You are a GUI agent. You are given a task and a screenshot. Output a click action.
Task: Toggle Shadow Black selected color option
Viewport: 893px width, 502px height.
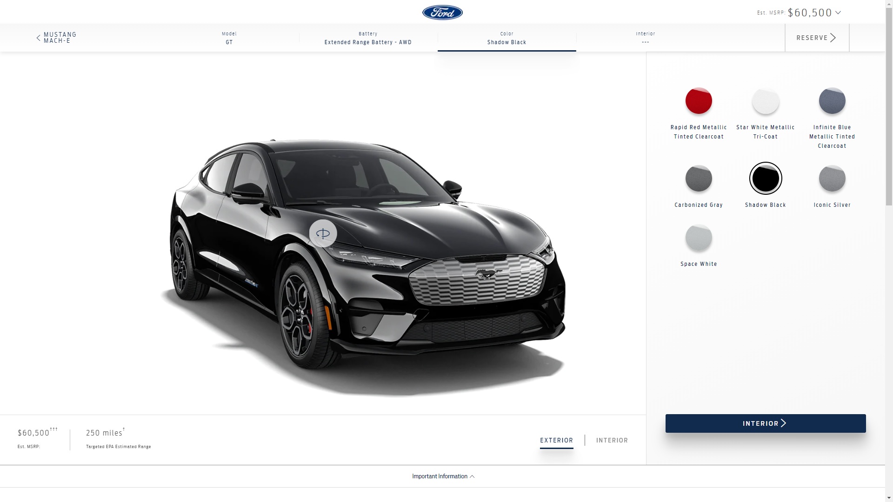click(766, 178)
